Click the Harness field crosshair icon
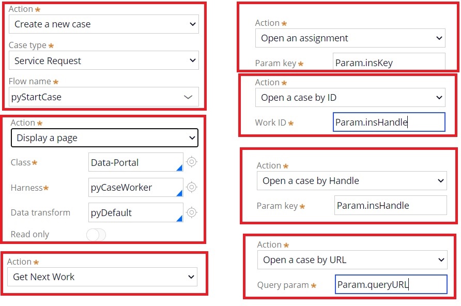Screen dimensions: 461x306 click(x=191, y=188)
